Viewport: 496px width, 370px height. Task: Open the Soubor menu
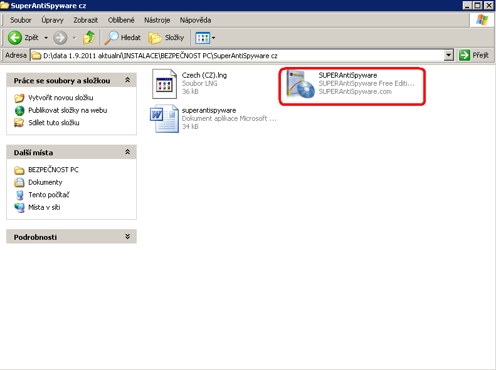21,20
